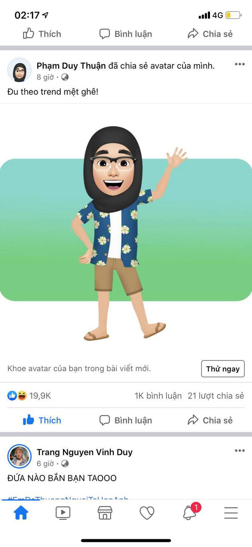Viewport: 252px width, 547px height.
Task: Open the Home feed tab
Action: point(21,513)
